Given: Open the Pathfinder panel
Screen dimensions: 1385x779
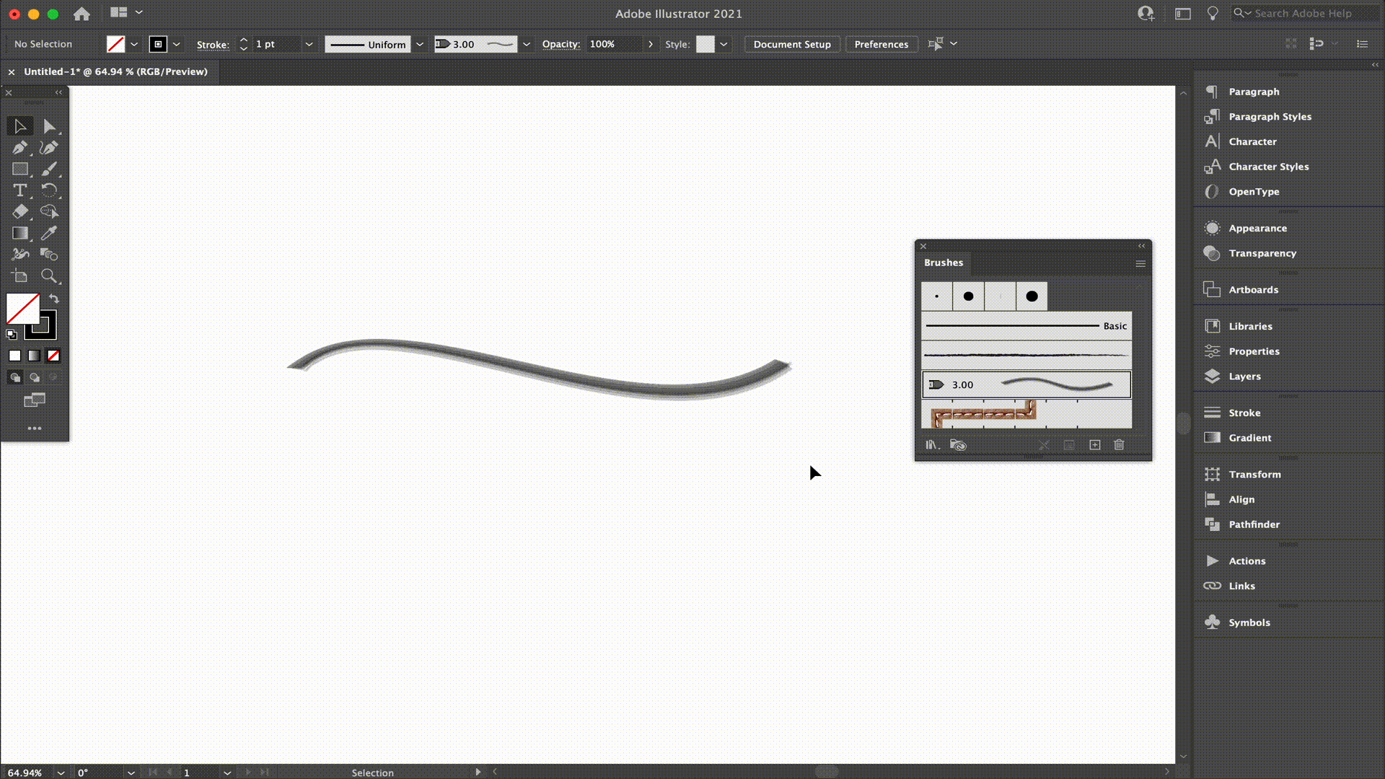Looking at the screenshot, I should (1254, 524).
